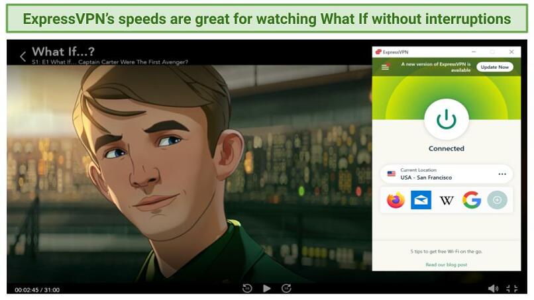
Task: Skip forward 10 seconds in the video
Action: [286, 289]
